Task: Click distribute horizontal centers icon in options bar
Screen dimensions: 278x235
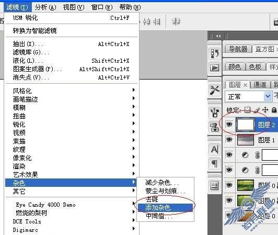Action: [x=146, y=21]
